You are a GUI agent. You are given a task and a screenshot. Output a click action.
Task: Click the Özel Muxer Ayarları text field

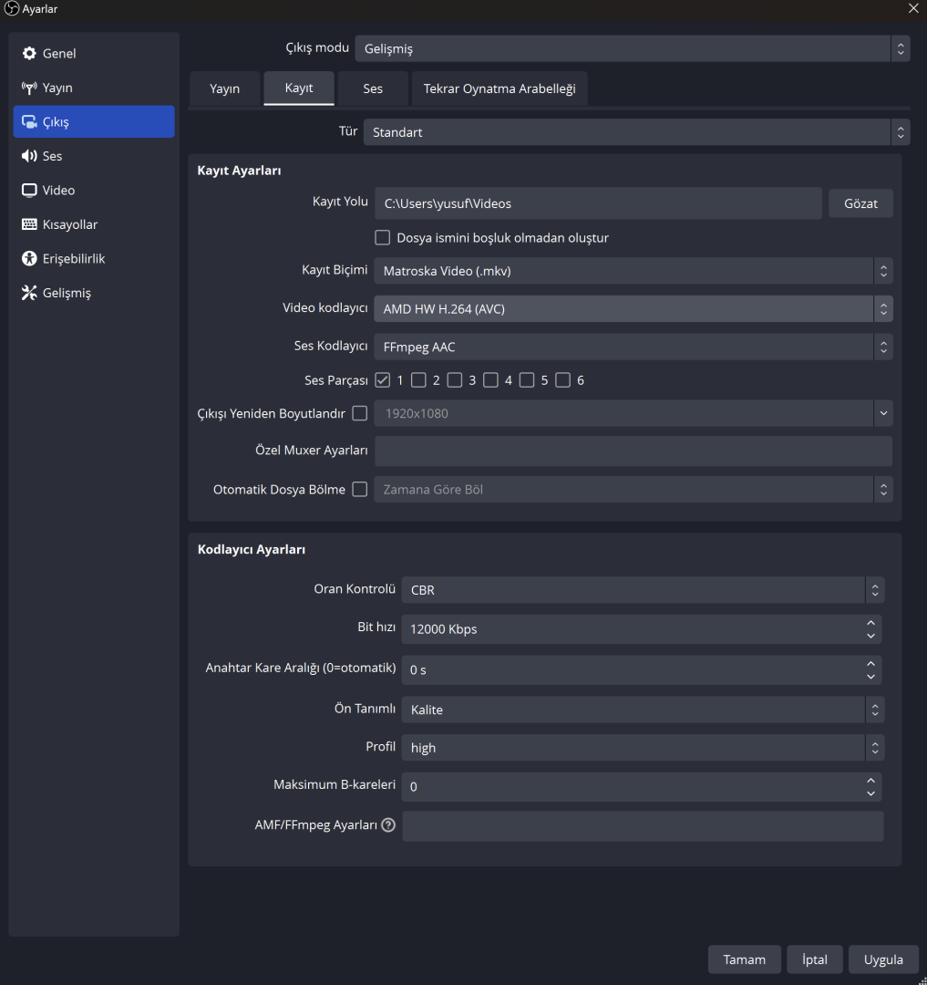click(633, 451)
